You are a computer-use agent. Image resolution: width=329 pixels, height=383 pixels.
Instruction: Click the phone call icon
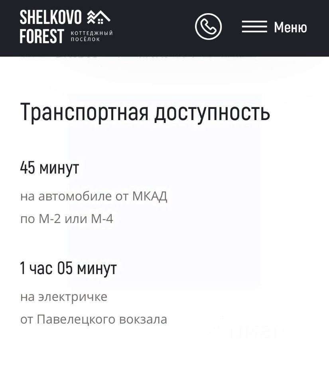(208, 27)
